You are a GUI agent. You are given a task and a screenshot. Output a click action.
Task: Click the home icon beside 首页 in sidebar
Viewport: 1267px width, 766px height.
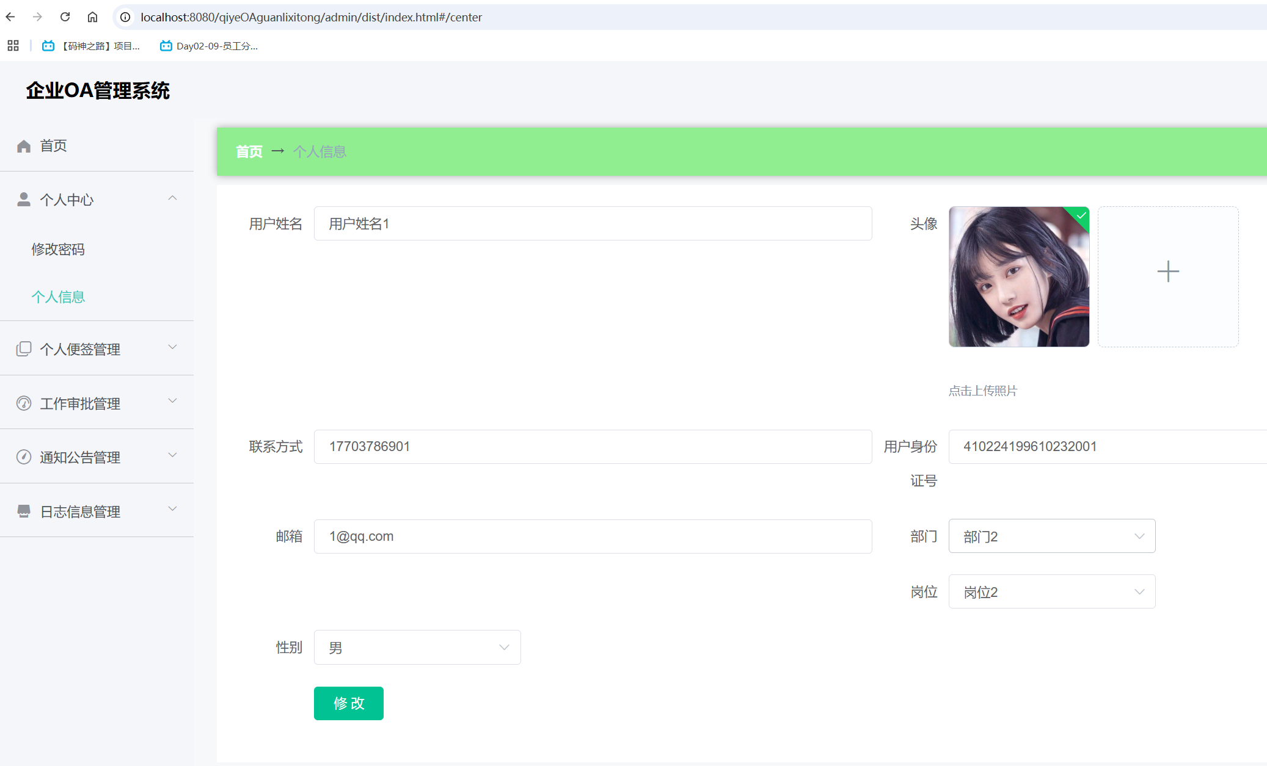point(24,146)
